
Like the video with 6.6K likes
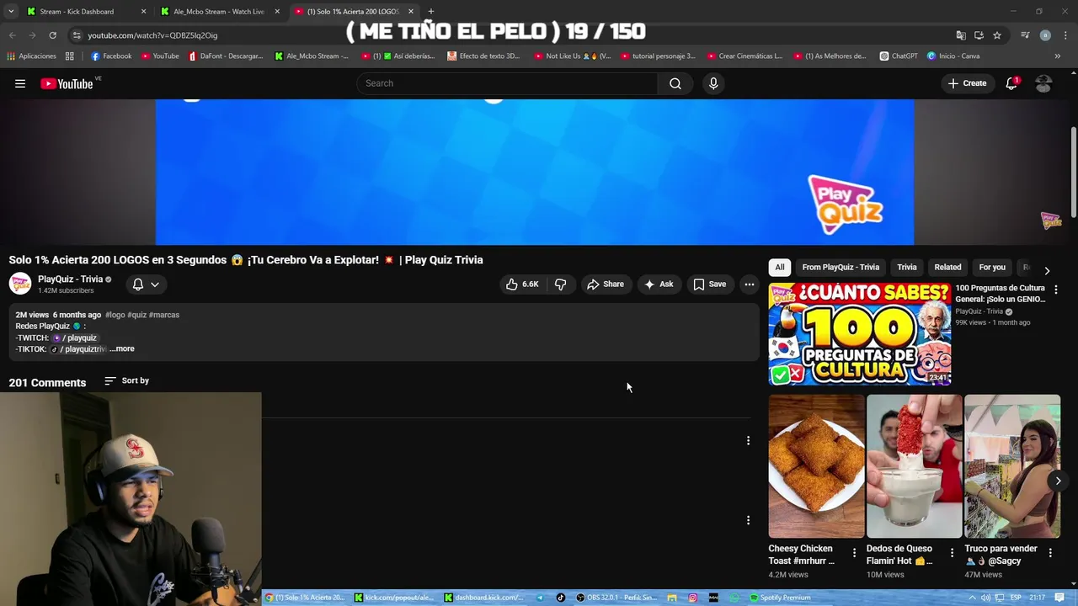(x=522, y=284)
